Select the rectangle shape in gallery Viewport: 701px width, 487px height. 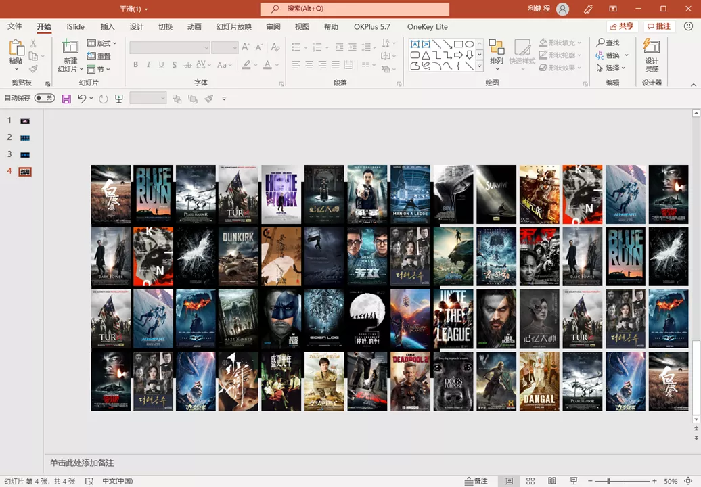tap(458, 44)
